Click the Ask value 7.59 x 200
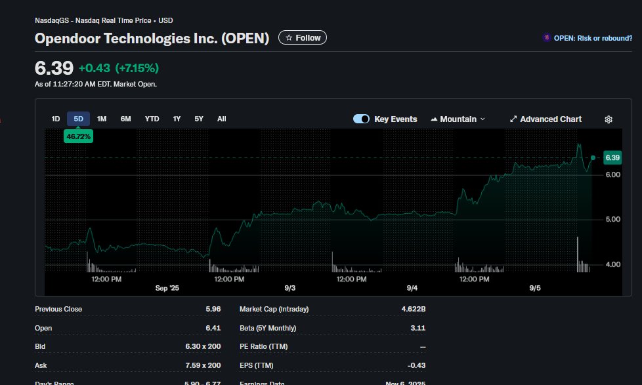 click(x=203, y=365)
